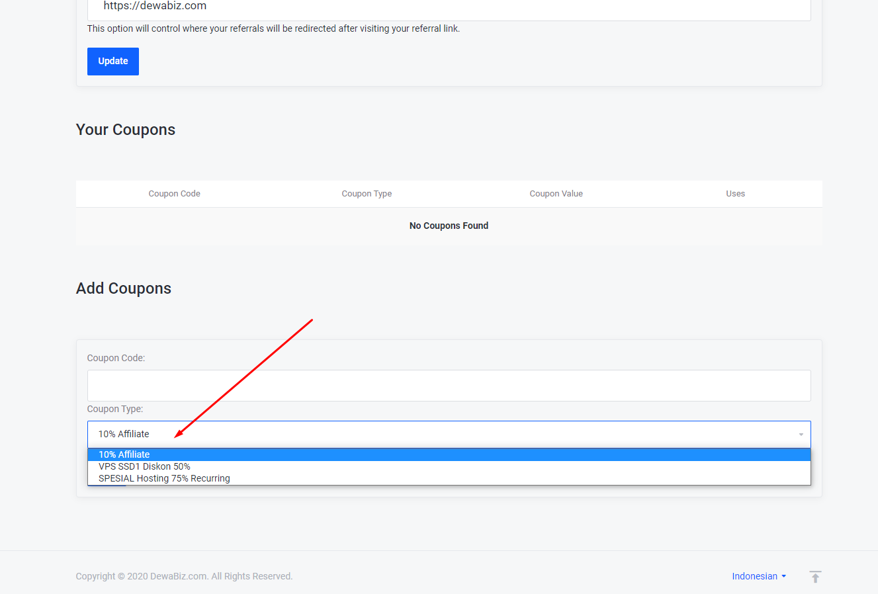This screenshot has height=594, width=878.
Task: Click the Coupon Value column header
Action: 556,194
